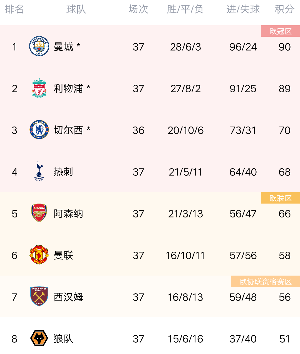
Task: Open the Tottenham Hotspur crest
Action: coord(39,171)
